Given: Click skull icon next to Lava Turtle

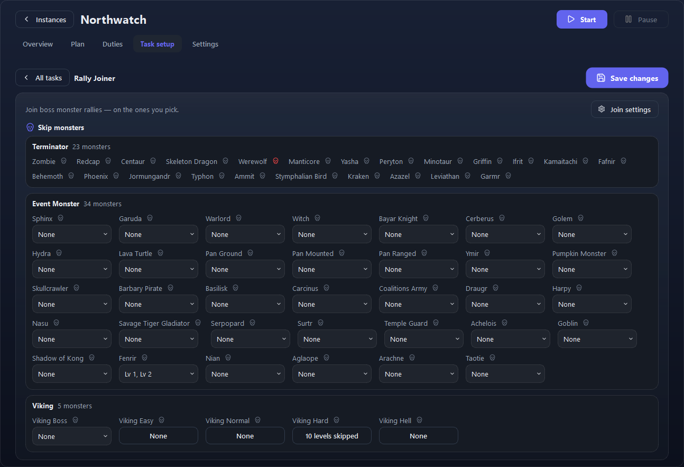Looking at the screenshot, I should click(160, 253).
